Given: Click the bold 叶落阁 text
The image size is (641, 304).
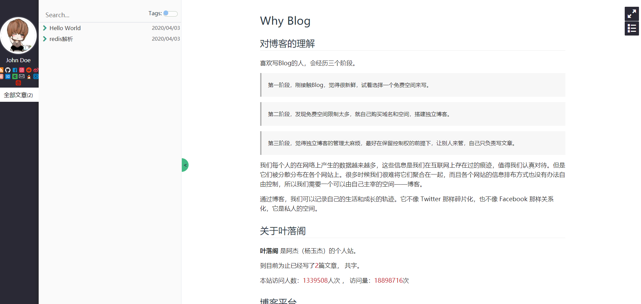Looking at the screenshot, I should pyautogui.click(x=269, y=251).
